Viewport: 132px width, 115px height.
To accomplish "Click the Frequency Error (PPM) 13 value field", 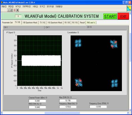I will pyautogui.click(x=98, y=107).
